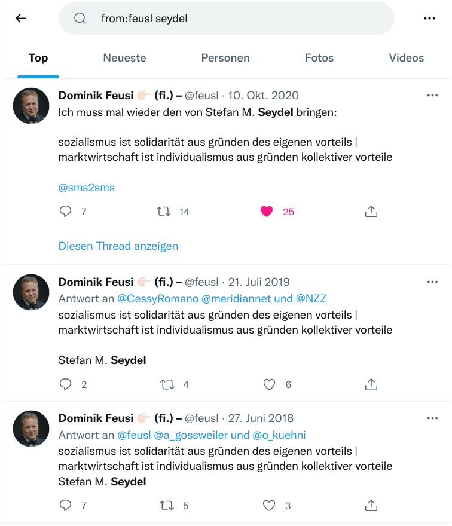Screen dimensions: 452x526
Task: Switch to the Fotos tab
Action: pos(319,58)
